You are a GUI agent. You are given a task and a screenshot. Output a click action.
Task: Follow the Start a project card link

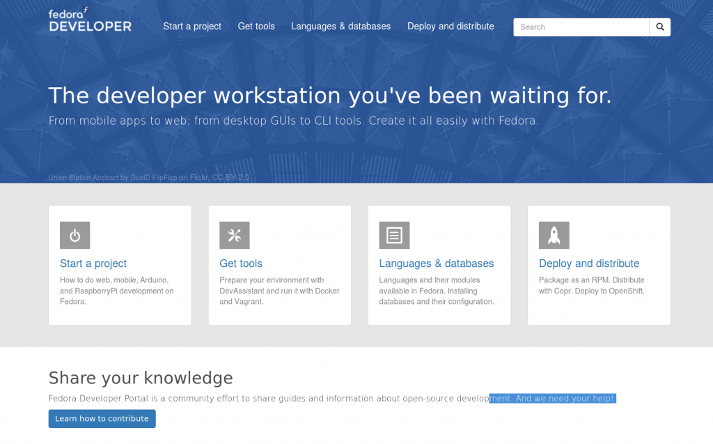point(93,263)
